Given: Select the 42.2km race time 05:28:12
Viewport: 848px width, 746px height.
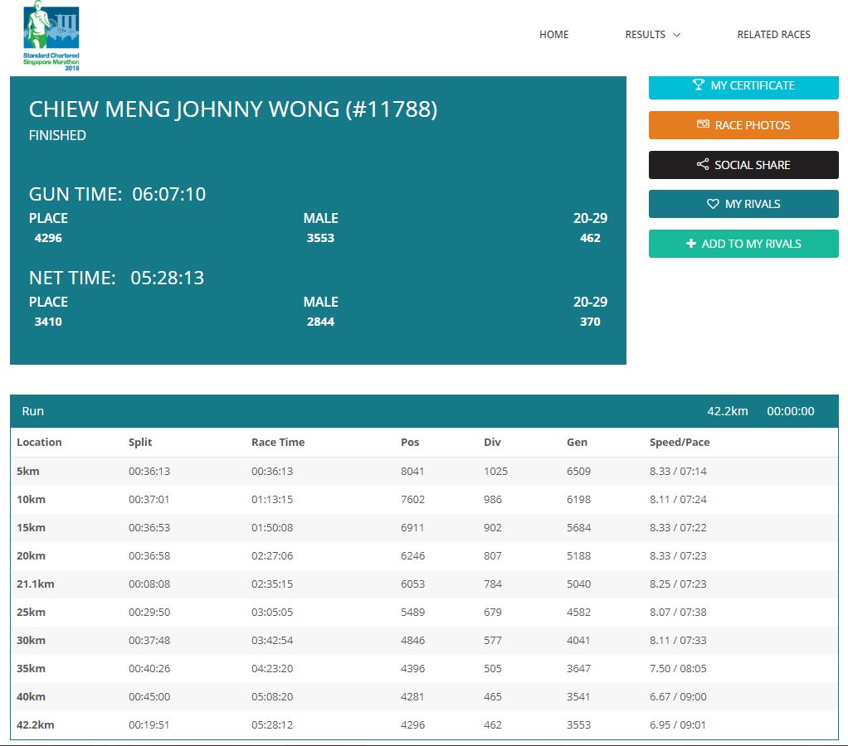Looking at the screenshot, I should (x=272, y=724).
